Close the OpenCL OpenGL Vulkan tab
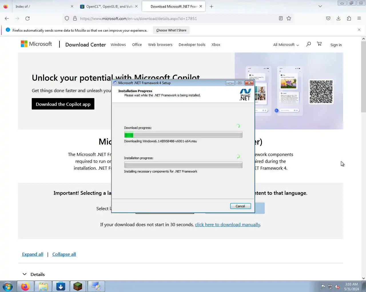Viewport: 366px width, 292px height. coord(136,6)
